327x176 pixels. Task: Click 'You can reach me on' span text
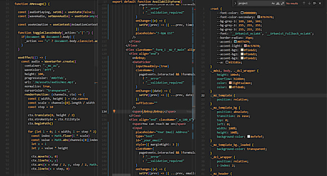(x=159, y=124)
